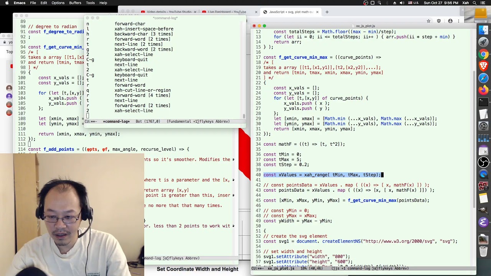This screenshot has width=491, height=276.
Task: Click *command-log* buffer name in mode line
Action: pyautogui.click(x=116, y=122)
